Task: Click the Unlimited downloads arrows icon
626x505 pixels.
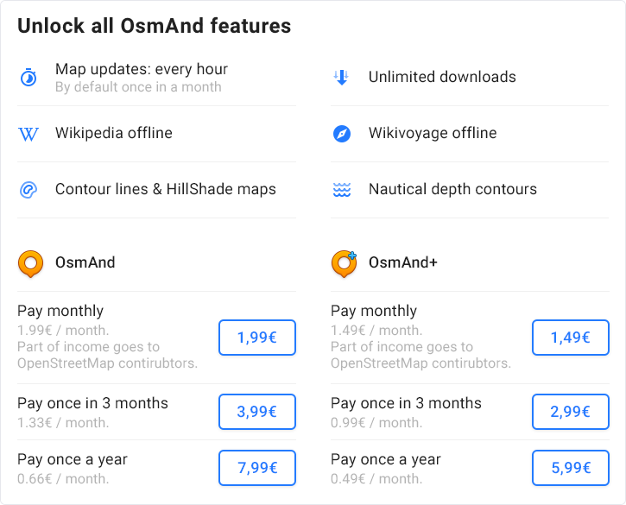Action: [342, 77]
